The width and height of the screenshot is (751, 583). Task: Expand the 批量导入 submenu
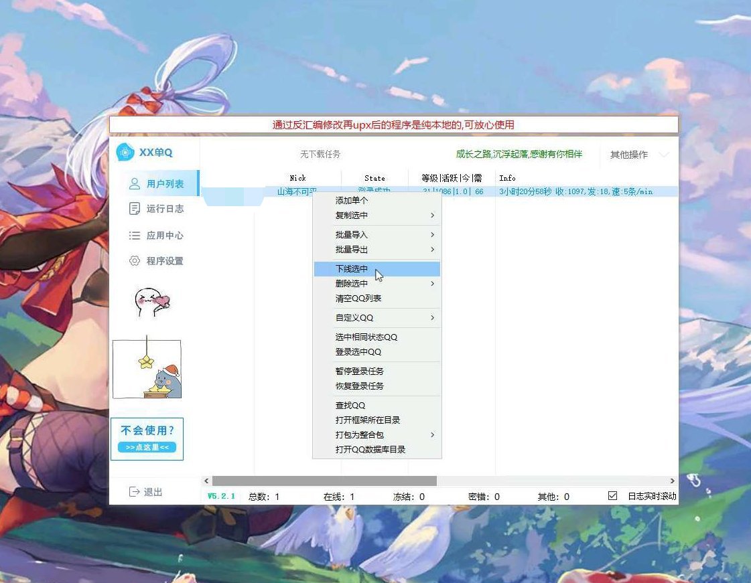432,235
